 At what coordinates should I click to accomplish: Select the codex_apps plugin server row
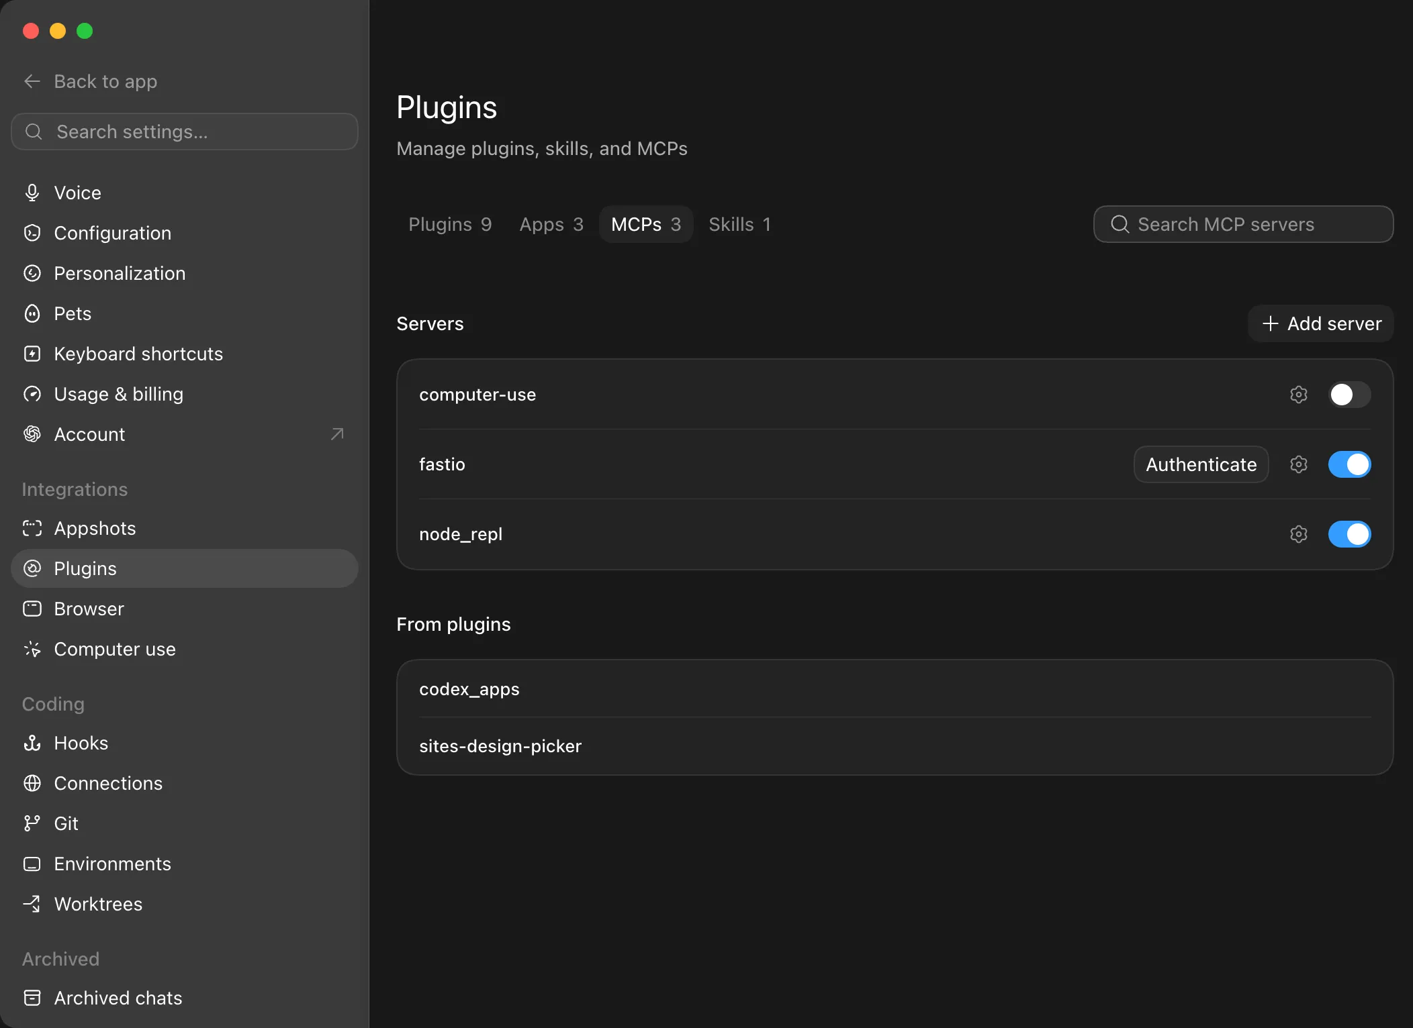(895, 689)
